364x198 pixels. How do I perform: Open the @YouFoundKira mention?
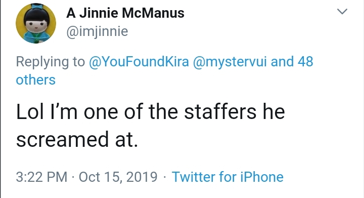pyautogui.click(x=139, y=62)
